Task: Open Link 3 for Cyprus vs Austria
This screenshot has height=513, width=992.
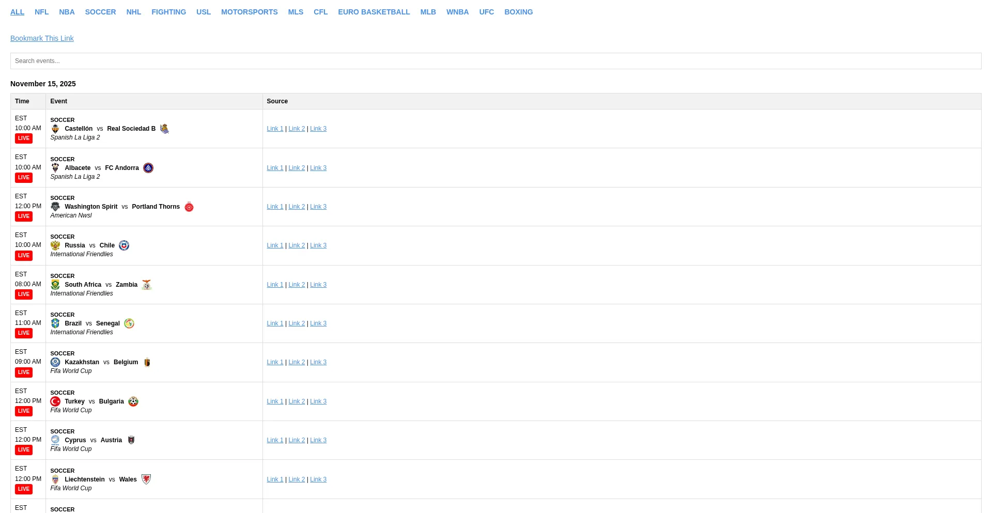Action: 318,440
